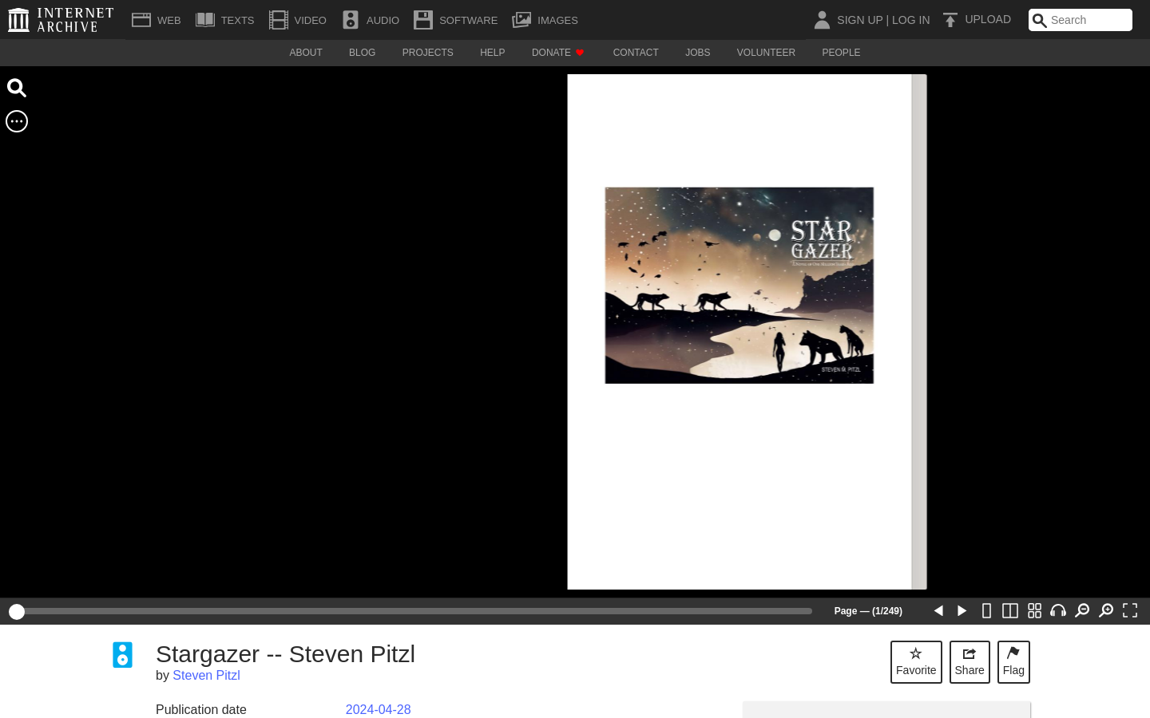Viewport: 1150px width, 718px height.
Task: Open the Donate menu item
Action: tap(558, 53)
